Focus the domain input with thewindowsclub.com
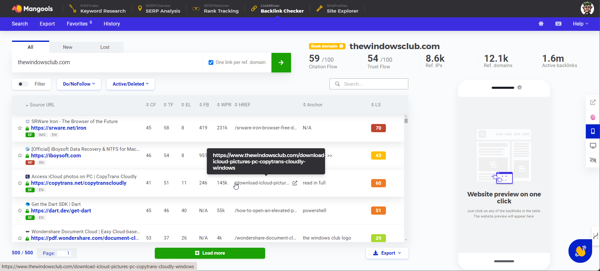This screenshot has width=600, height=271. 107,62
